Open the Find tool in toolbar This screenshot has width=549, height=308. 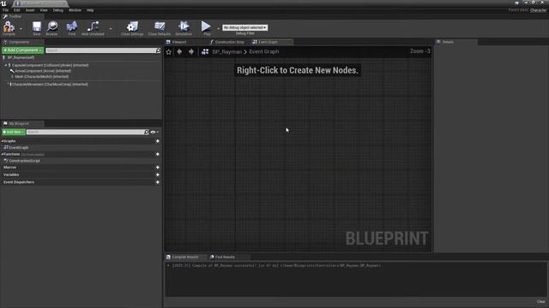click(72, 28)
